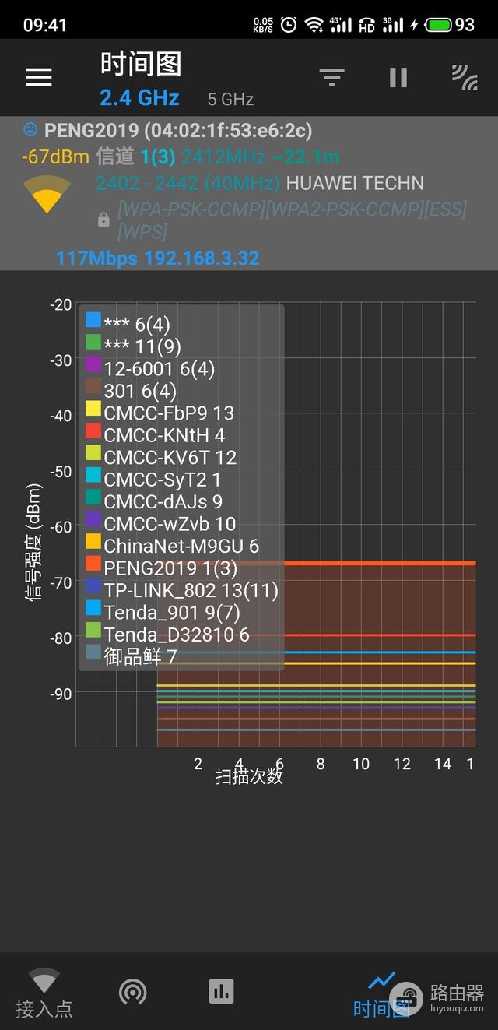Click the PENG2019 orange legend swatch
Image resolution: width=498 pixels, height=1030 pixels.
tap(93, 564)
